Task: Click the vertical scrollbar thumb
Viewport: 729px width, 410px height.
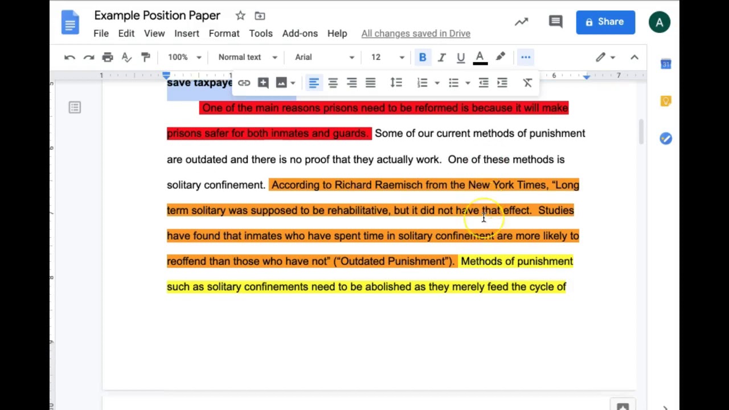Action: [x=641, y=132]
